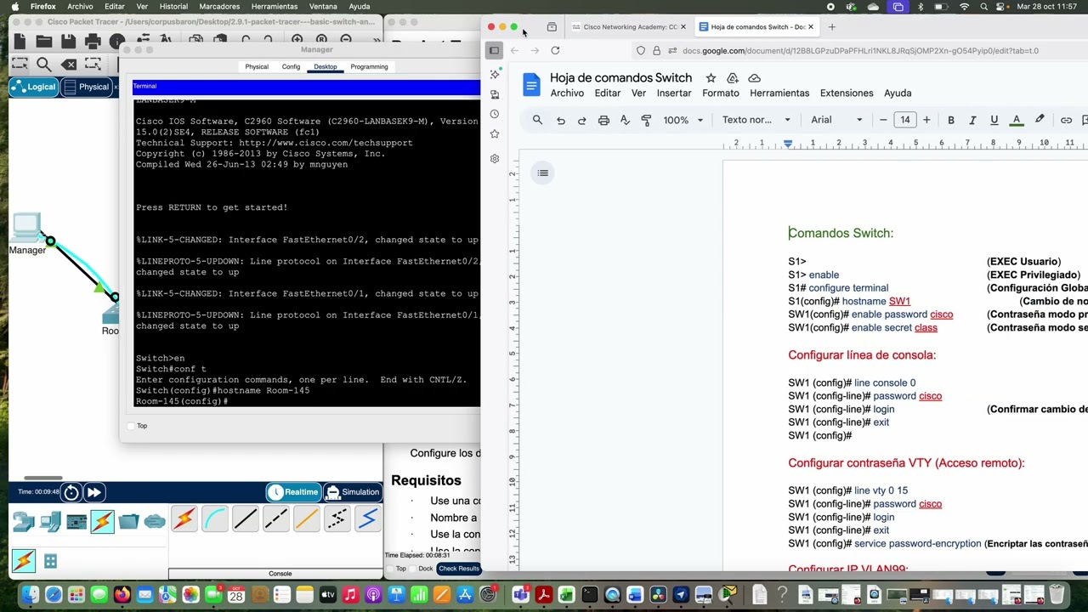The image size is (1088, 612).
Task: Toggle italic formatting in Google Docs
Action: click(x=972, y=120)
